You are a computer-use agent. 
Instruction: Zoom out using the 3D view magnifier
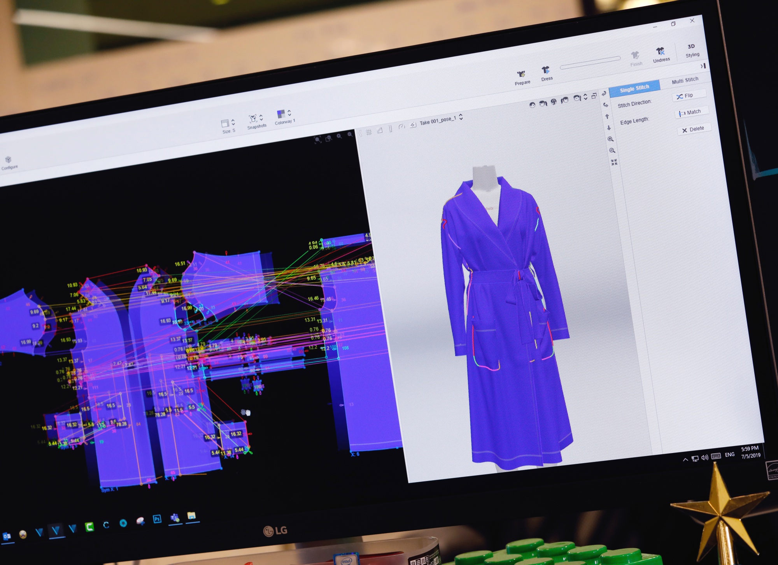coord(612,150)
